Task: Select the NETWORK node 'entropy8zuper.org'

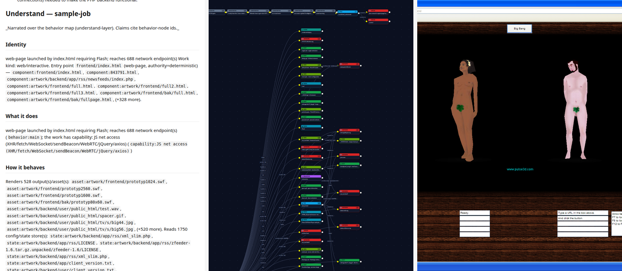Action: click(x=349, y=131)
